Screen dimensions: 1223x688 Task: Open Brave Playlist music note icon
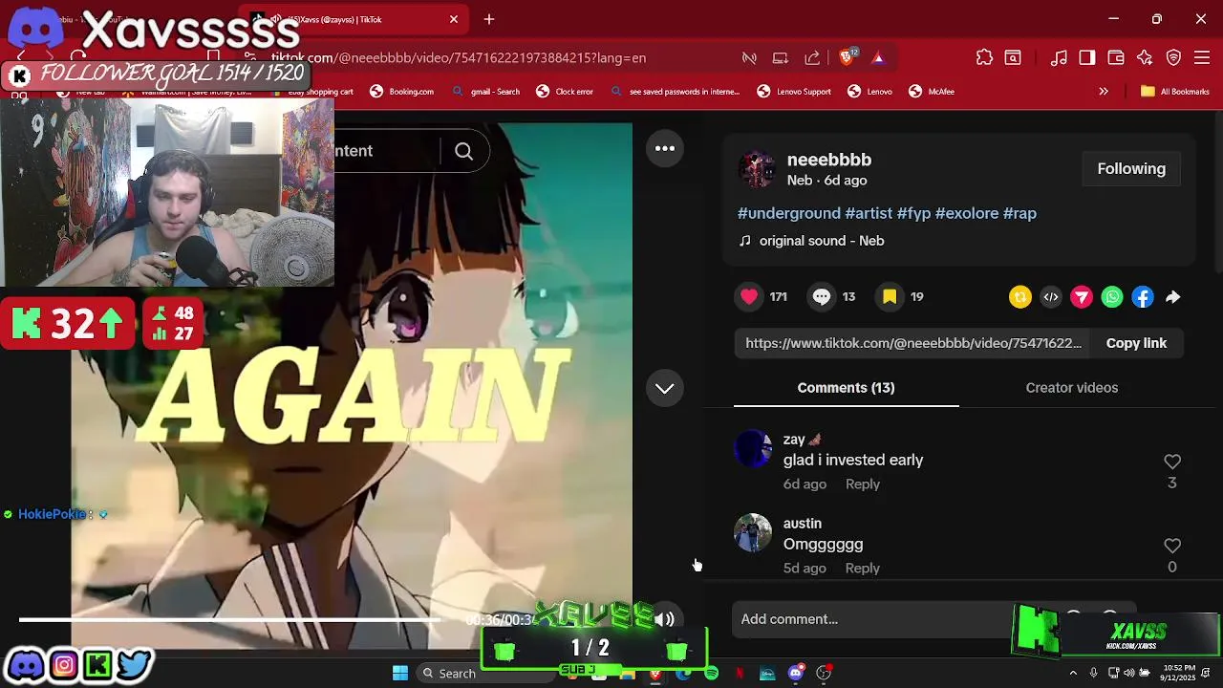(1059, 57)
